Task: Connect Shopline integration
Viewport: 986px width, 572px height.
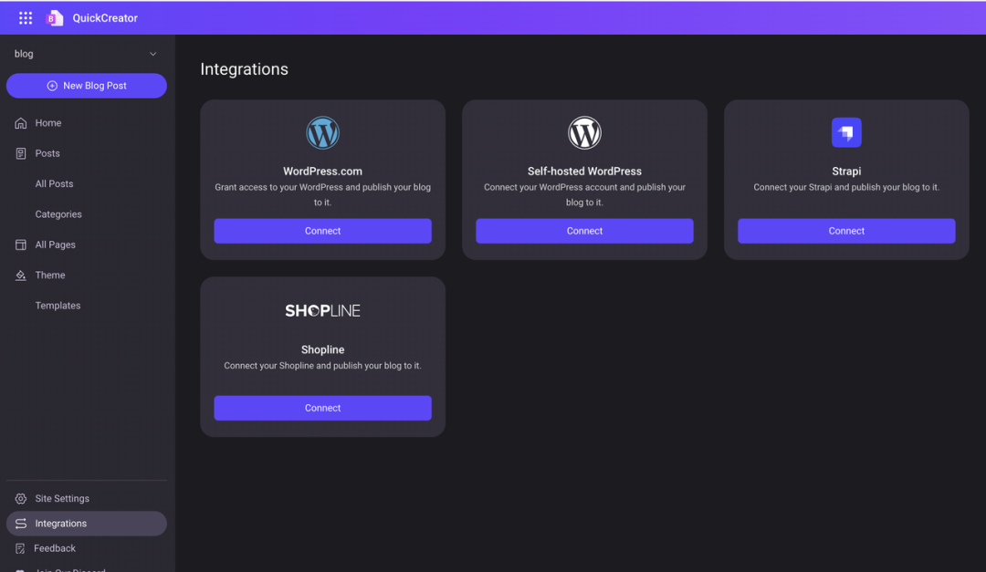Action: click(x=322, y=408)
